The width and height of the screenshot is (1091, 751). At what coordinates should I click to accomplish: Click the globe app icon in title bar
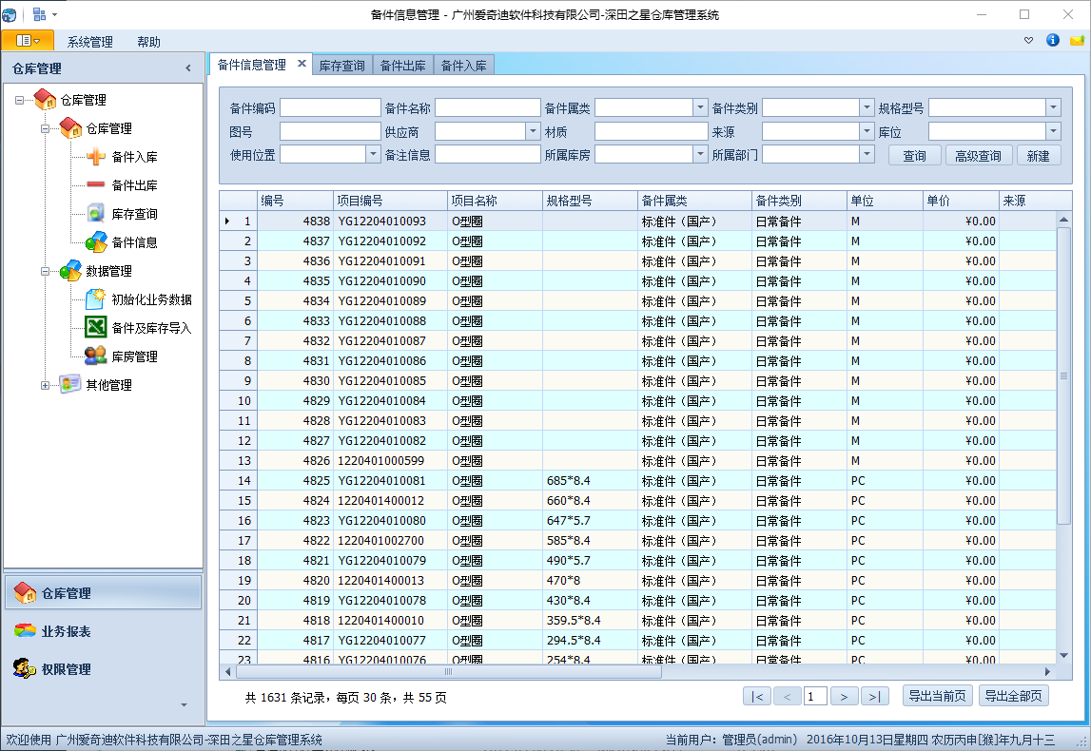click(x=10, y=14)
